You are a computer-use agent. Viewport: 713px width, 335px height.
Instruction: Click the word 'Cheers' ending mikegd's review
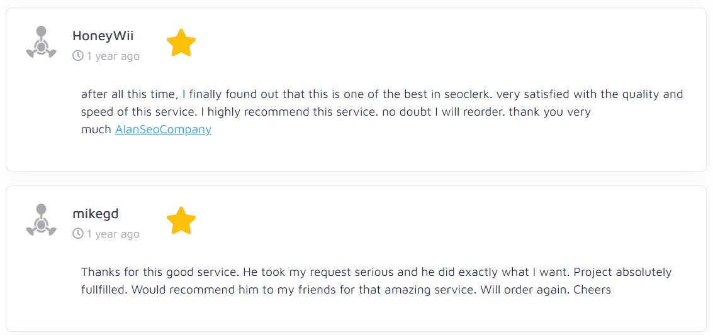click(x=592, y=290)
